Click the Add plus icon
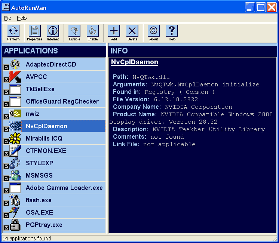Viewport: 279px width, 243px height. point(114,31)
